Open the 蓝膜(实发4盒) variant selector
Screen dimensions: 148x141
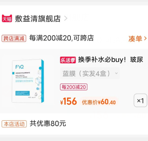[x=90, y=73]
